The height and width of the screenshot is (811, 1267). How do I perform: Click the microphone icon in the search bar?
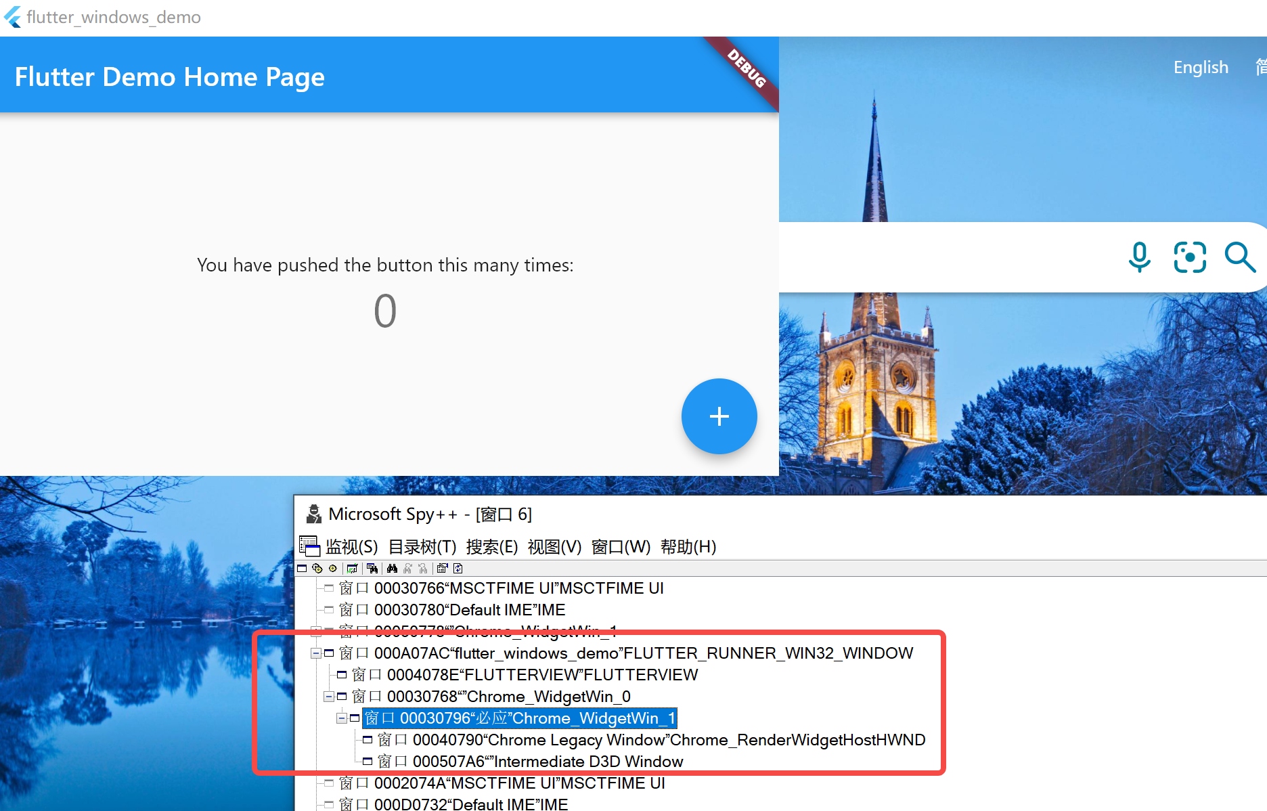(x=1139, y=257)
